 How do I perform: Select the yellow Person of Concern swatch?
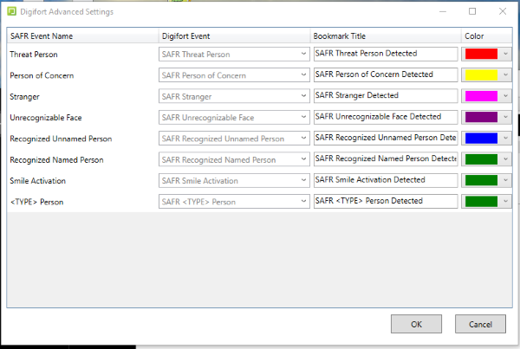point(481,74)
